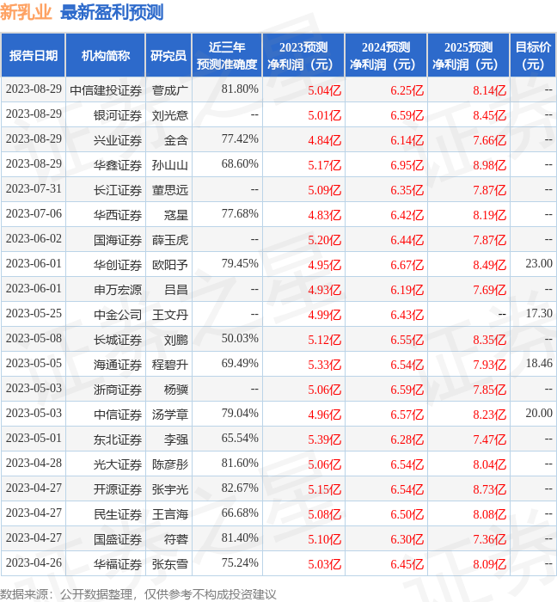This screenshot has width=557, height=602.
Task: Click the 报告日期 column header
Action: 34,55
